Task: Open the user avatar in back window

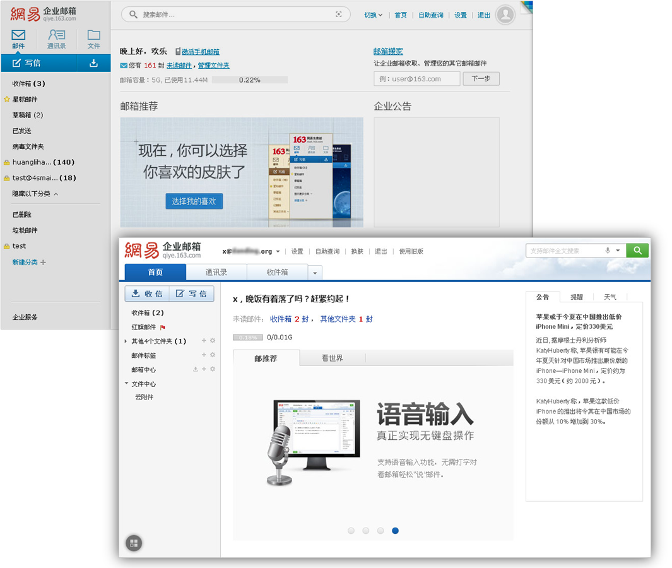Action: (505, 15)
